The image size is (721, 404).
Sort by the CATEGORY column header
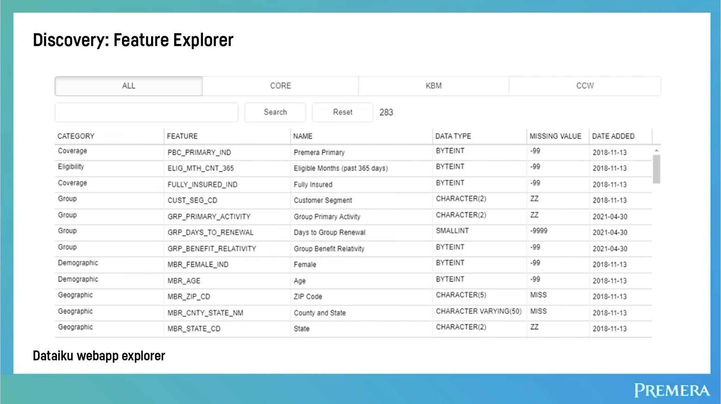[75, 136]
